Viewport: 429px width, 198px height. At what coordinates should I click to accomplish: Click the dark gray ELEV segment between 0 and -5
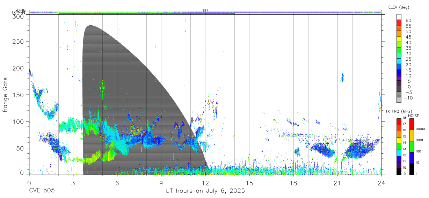click(x=399, y=89)
